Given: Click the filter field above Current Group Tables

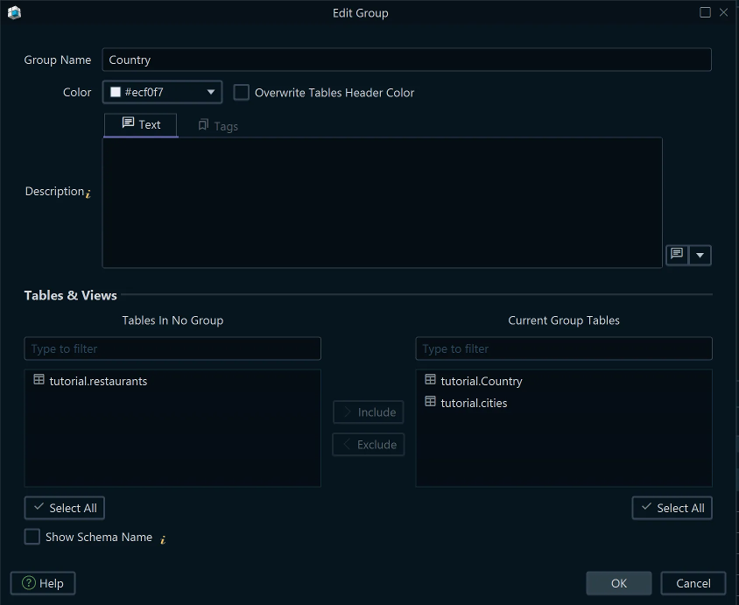Looking at the screenshot, I should coord(563,348).
